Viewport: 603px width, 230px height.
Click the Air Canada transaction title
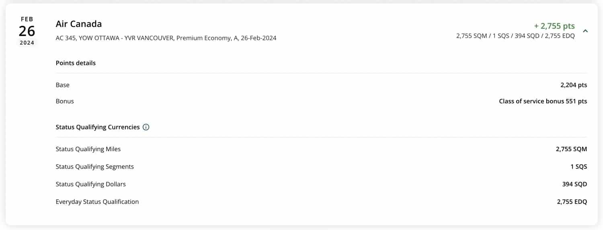[79, 24]
